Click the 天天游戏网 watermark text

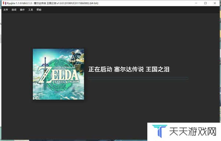[193, 131]
